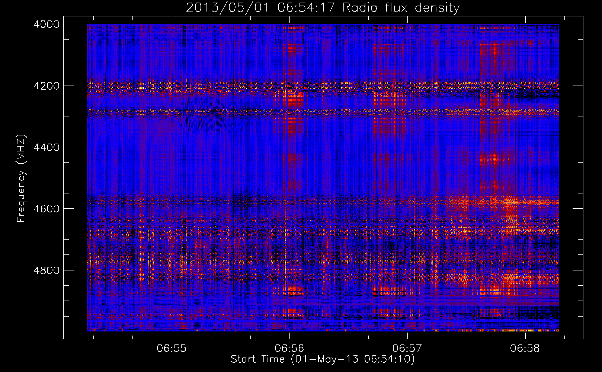Viewport: 602px width, 372px height.
Task: Click the 4200 frequency tick label
Action: (x=47, y=86)
